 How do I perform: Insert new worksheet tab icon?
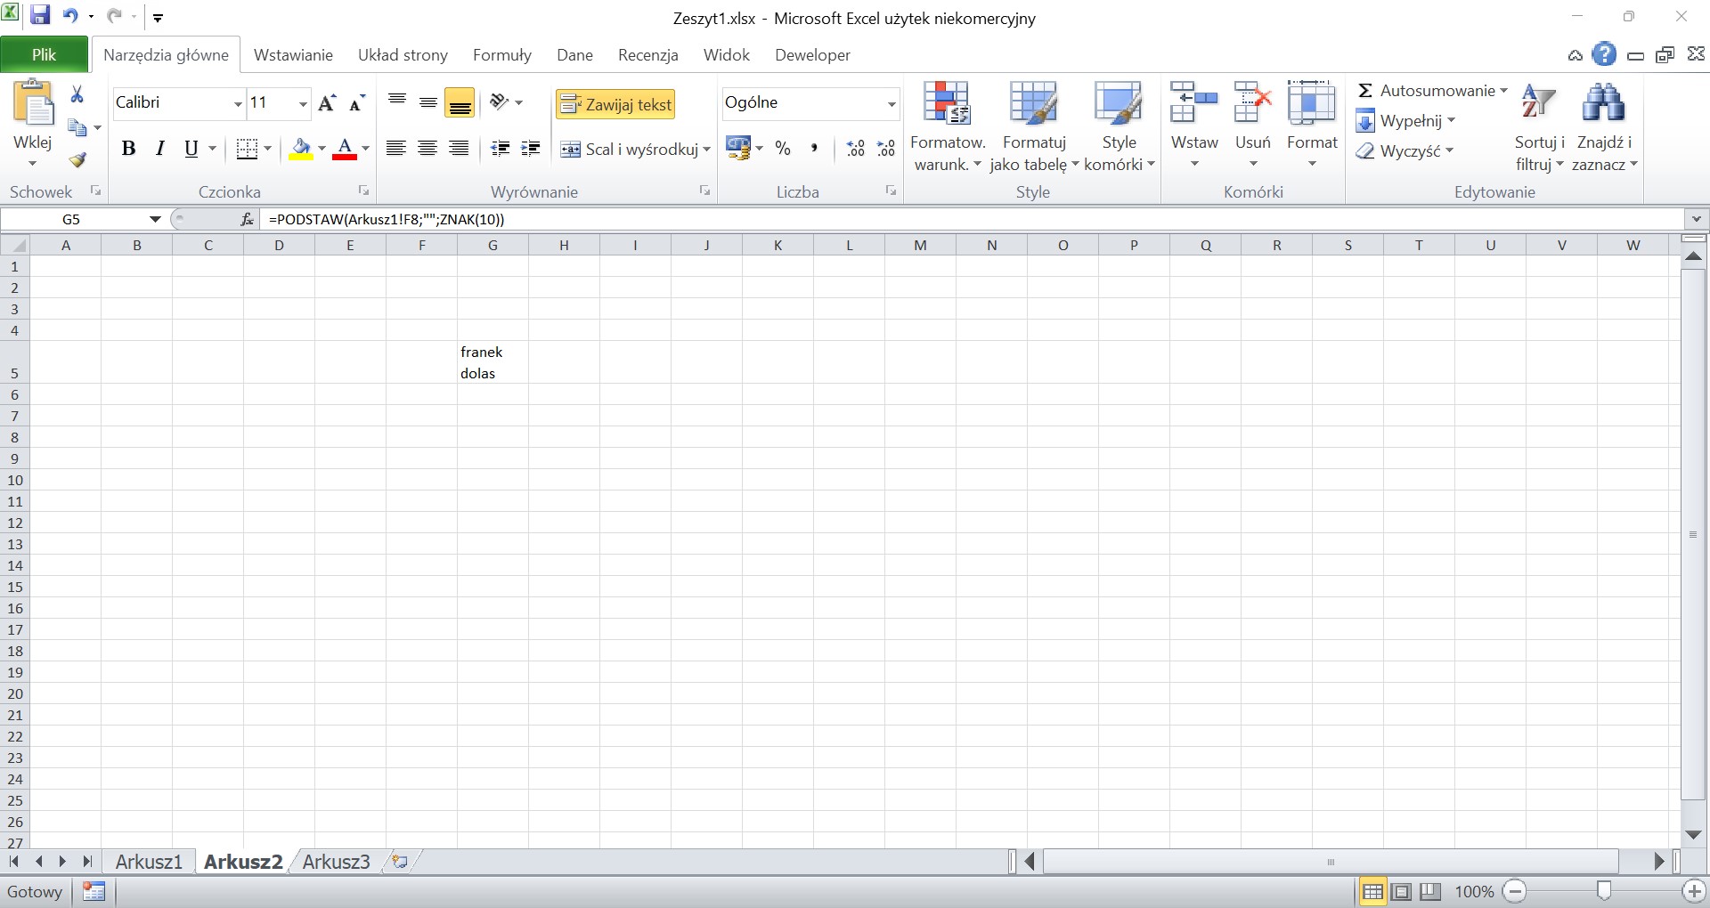click(400, 861)
